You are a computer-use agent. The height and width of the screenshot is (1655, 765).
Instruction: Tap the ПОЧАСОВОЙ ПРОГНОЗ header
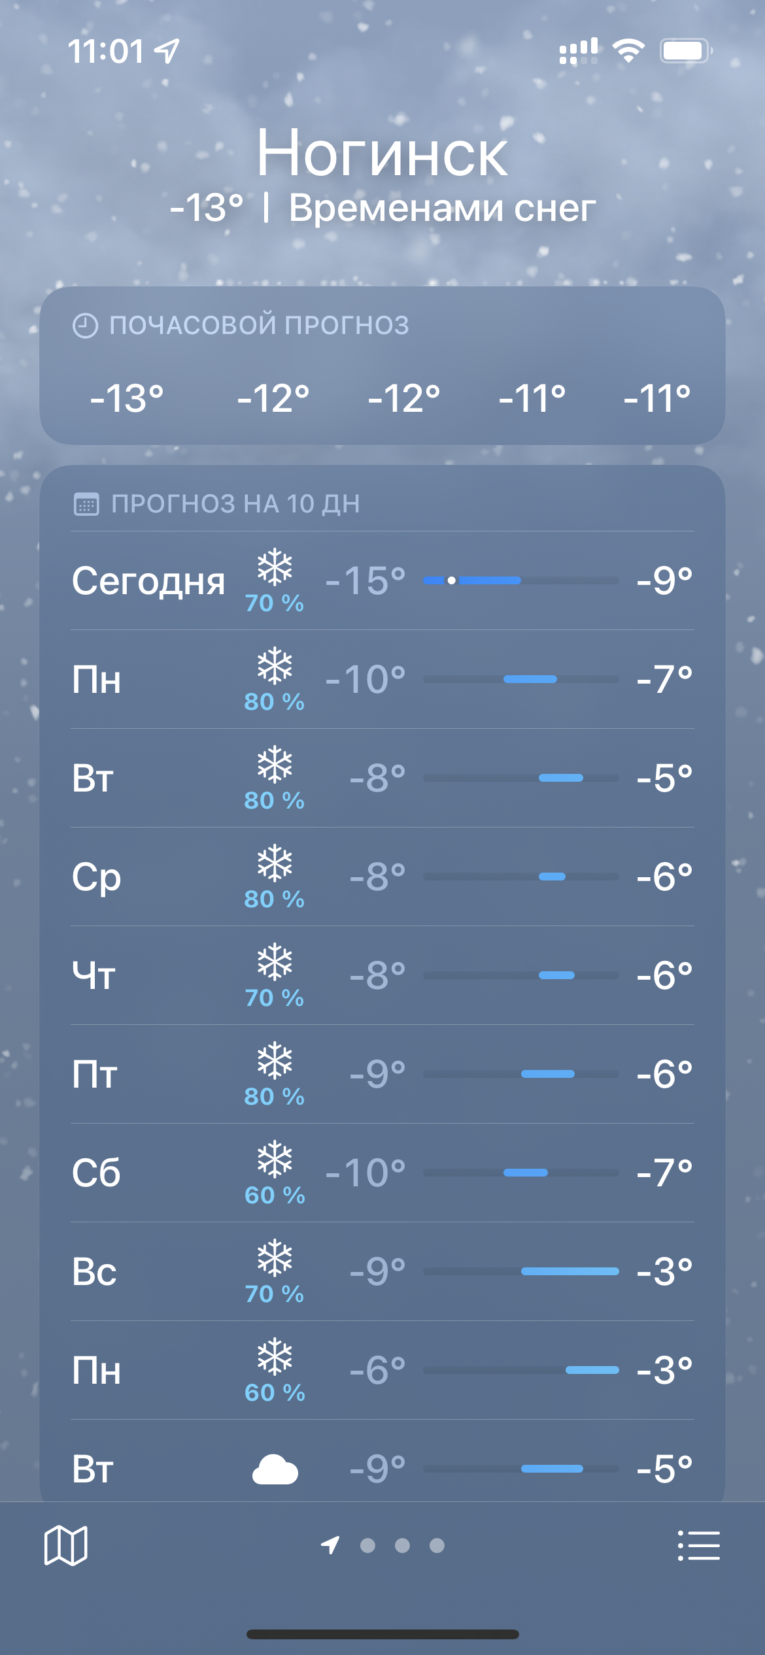259,326
